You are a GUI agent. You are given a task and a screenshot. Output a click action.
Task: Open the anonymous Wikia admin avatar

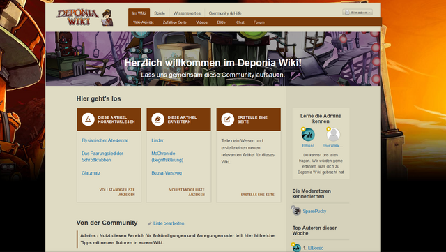(x=333, y=135)
